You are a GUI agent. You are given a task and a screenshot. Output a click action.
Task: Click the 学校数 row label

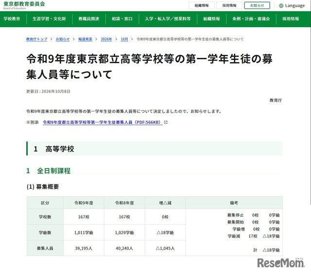pos(45,217)
